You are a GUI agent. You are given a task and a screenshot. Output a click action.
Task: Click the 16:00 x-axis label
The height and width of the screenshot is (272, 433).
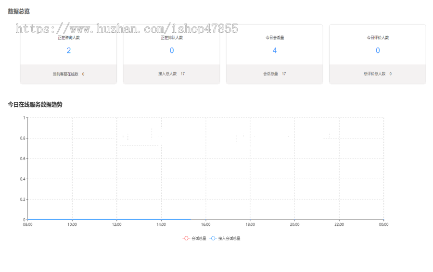(206, 224)
